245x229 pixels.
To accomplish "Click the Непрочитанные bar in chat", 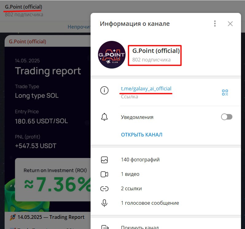I will (x=79, y=27).
